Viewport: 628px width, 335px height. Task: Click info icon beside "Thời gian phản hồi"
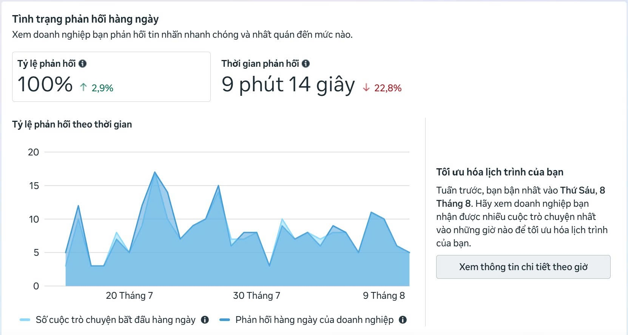(306, 64)
